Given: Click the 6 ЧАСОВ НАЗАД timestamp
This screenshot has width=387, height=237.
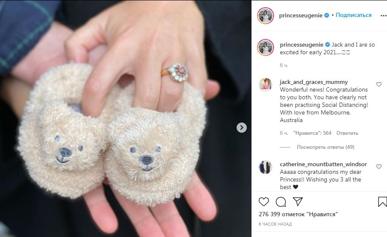Looking at the screenshot, I should pos(275,224).
